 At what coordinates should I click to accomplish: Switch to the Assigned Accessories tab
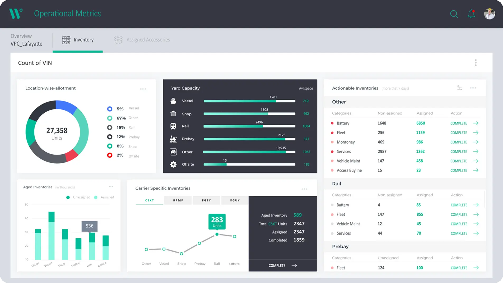[142, 40]
